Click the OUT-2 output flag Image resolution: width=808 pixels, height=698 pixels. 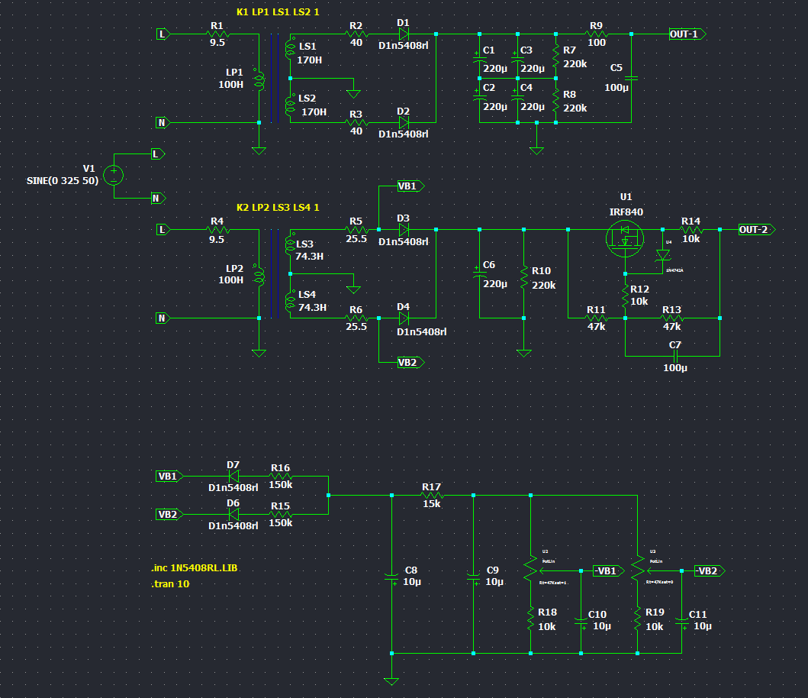[757, 230]
